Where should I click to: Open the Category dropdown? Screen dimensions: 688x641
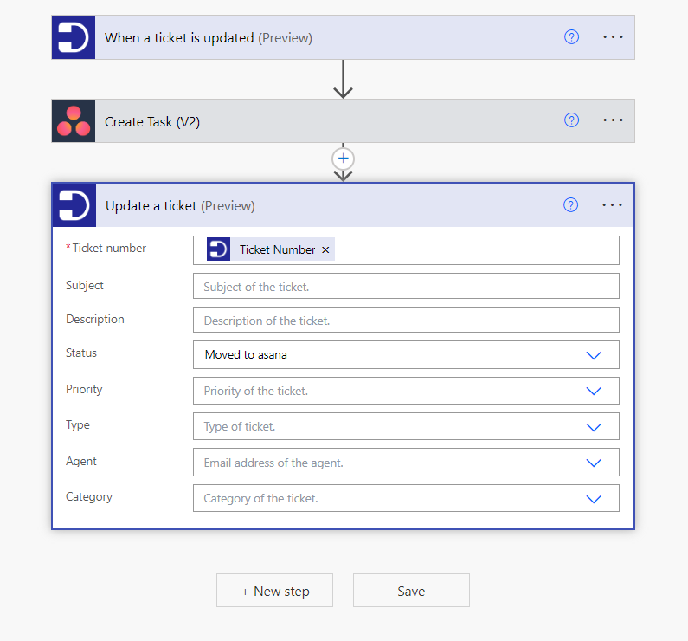point(406,498)
